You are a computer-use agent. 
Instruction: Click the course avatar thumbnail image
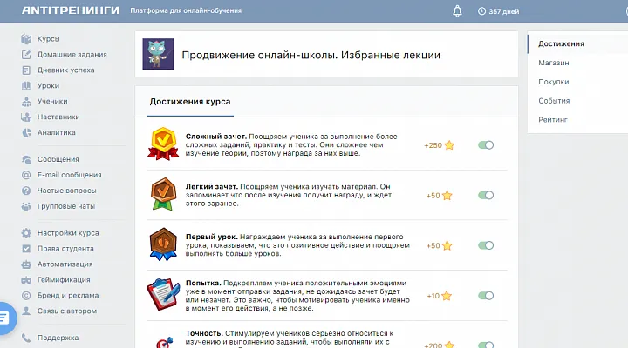pyautogui.click(x=158, y=55)
